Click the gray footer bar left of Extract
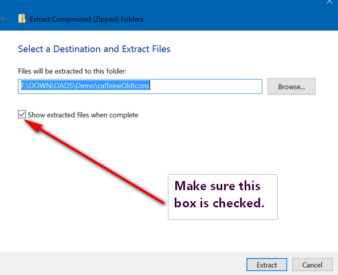 [123, 264]
